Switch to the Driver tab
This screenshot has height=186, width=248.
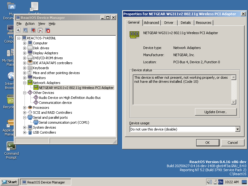(x=169, y=23)
